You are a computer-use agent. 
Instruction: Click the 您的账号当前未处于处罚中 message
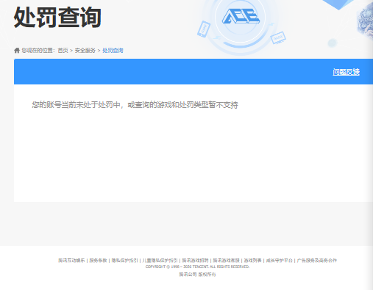[x=135, y=105]
